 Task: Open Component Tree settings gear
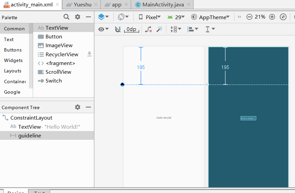pos(78,107)
